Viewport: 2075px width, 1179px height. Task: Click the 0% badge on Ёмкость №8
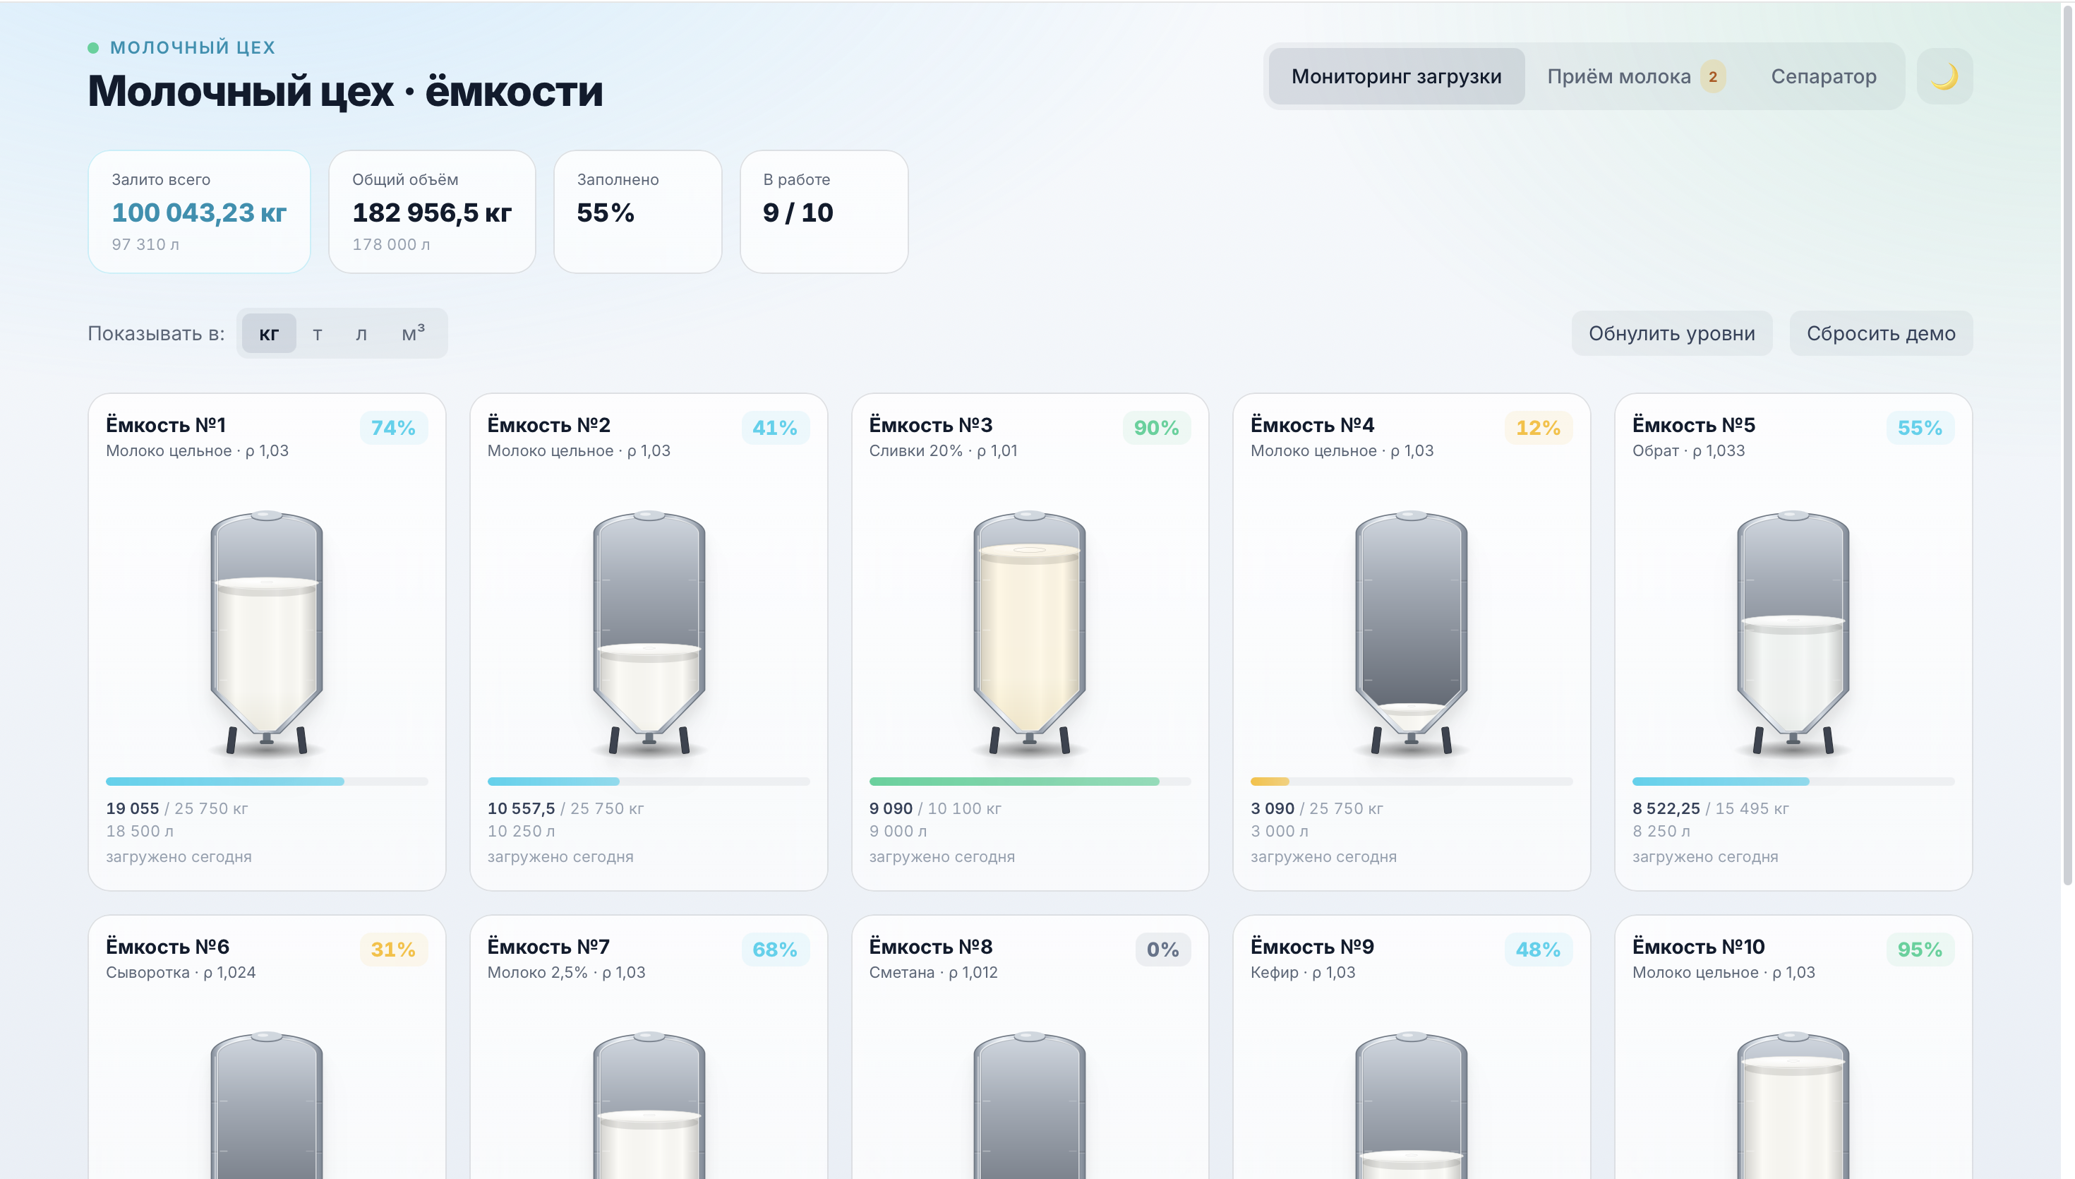1162,949
